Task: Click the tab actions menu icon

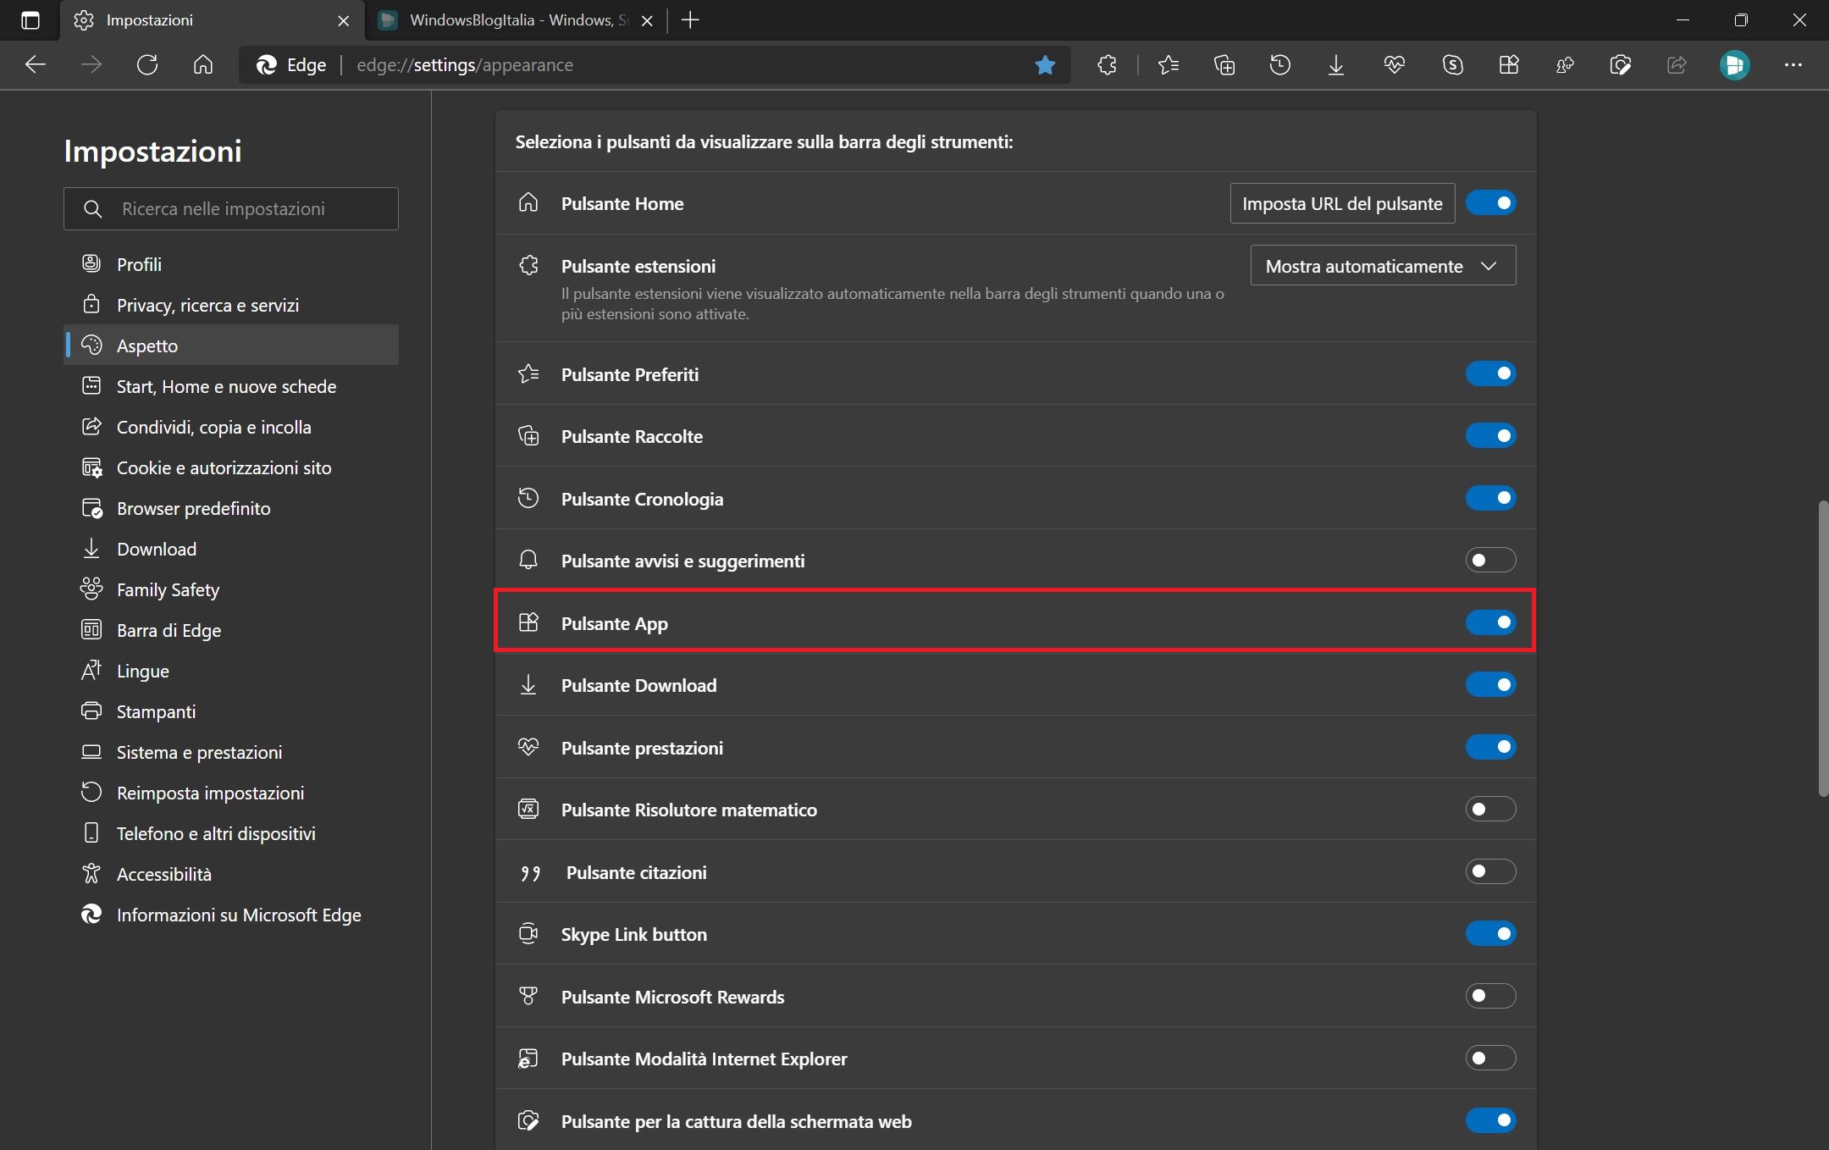Action: (x=30, y=20)
